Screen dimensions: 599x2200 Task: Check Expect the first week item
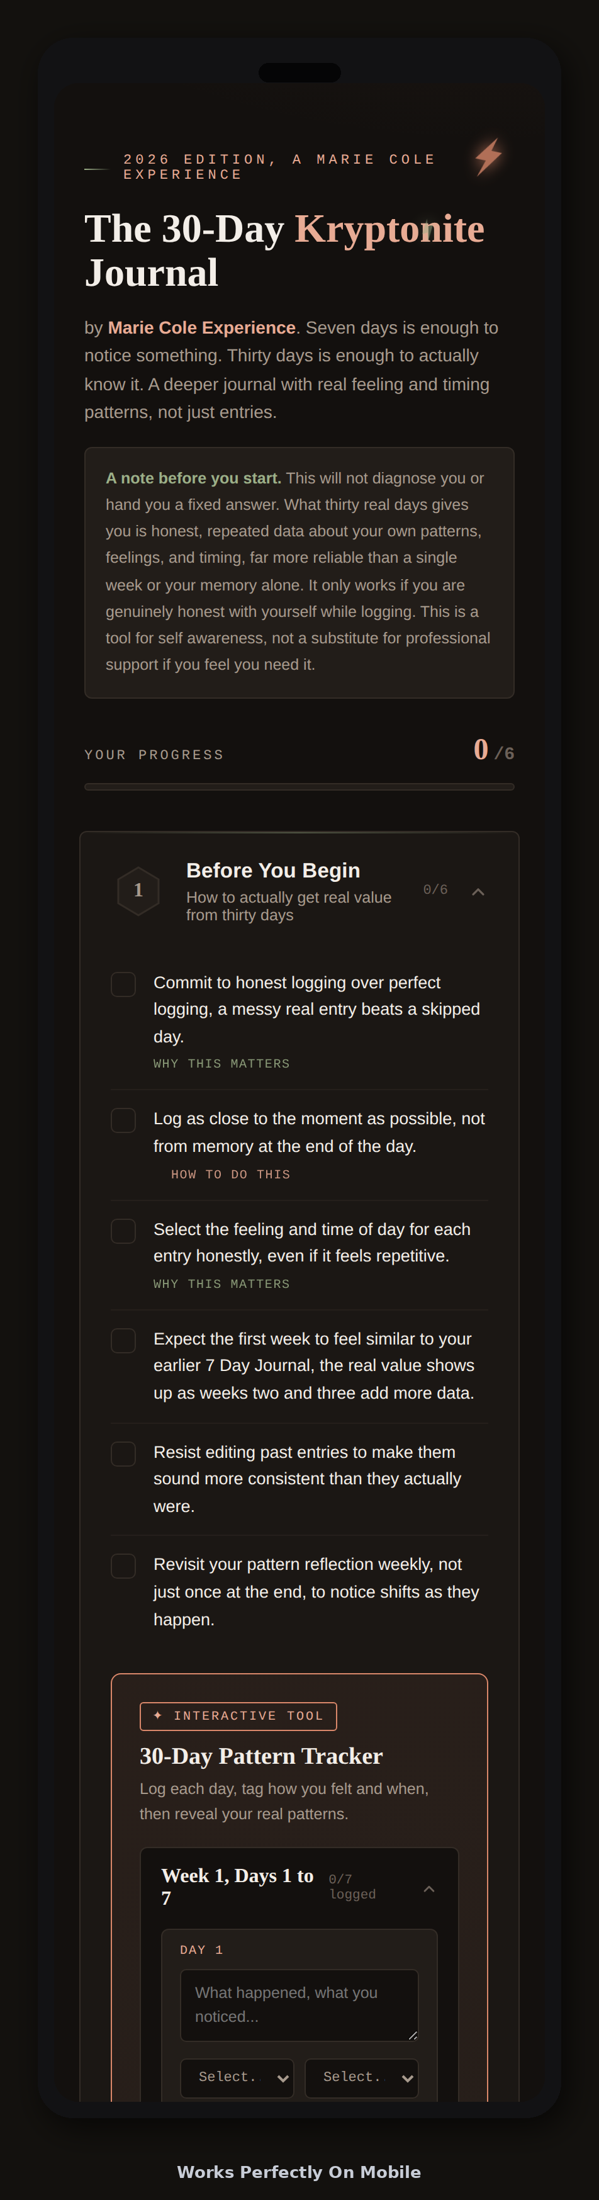(x=124, y=1340)
